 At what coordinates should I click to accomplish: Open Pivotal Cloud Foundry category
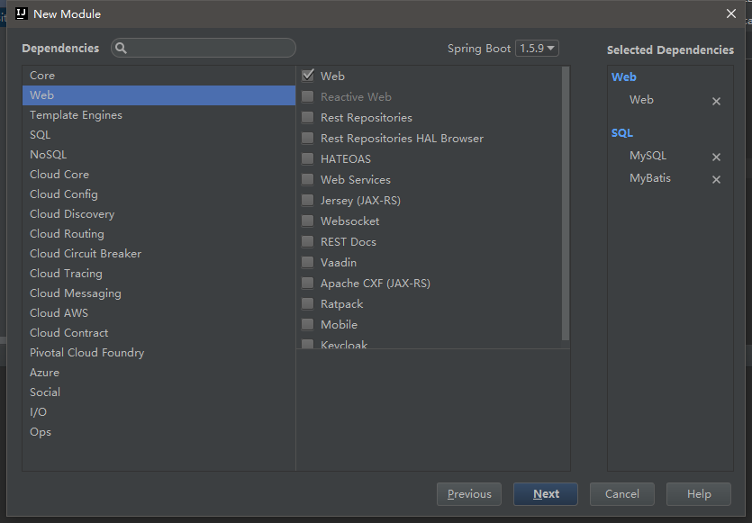point(159,352)
